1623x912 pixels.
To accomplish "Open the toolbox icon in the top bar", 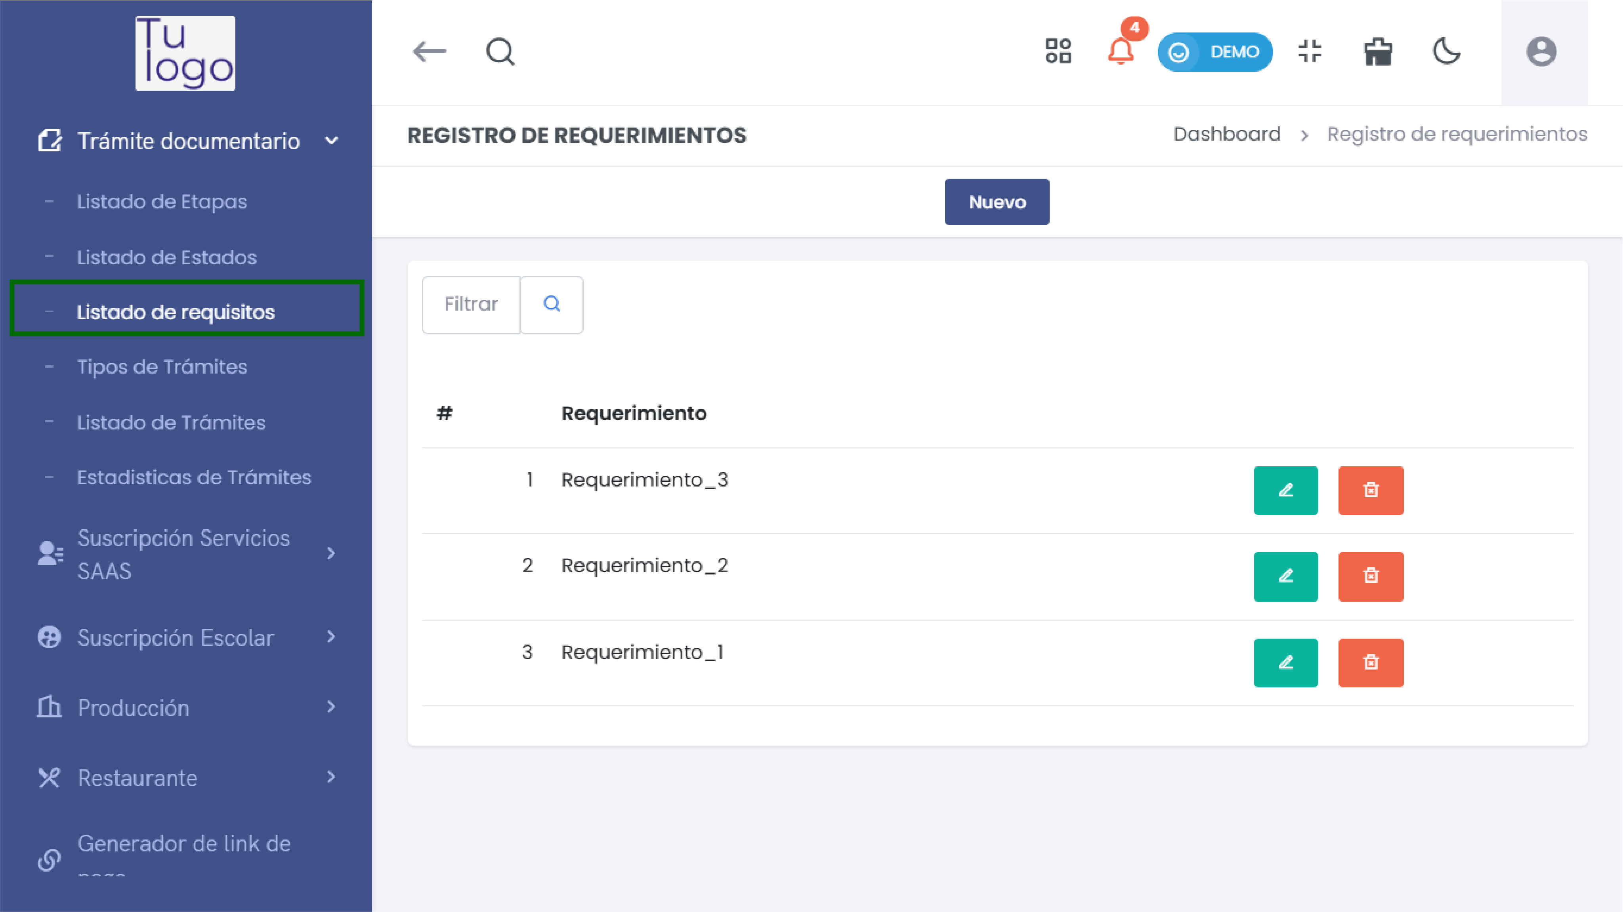I will pyautogui.click(x=1377, y=52).
